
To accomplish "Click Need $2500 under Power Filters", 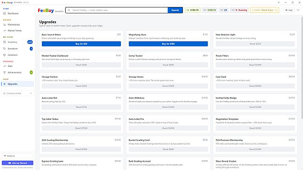I will pos(255,65).
